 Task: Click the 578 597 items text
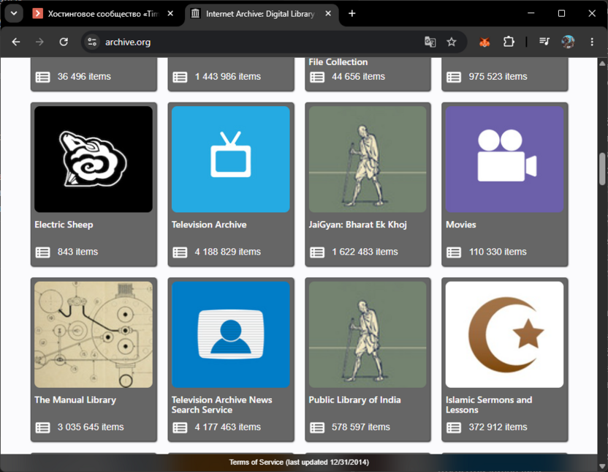pos(360,427)
